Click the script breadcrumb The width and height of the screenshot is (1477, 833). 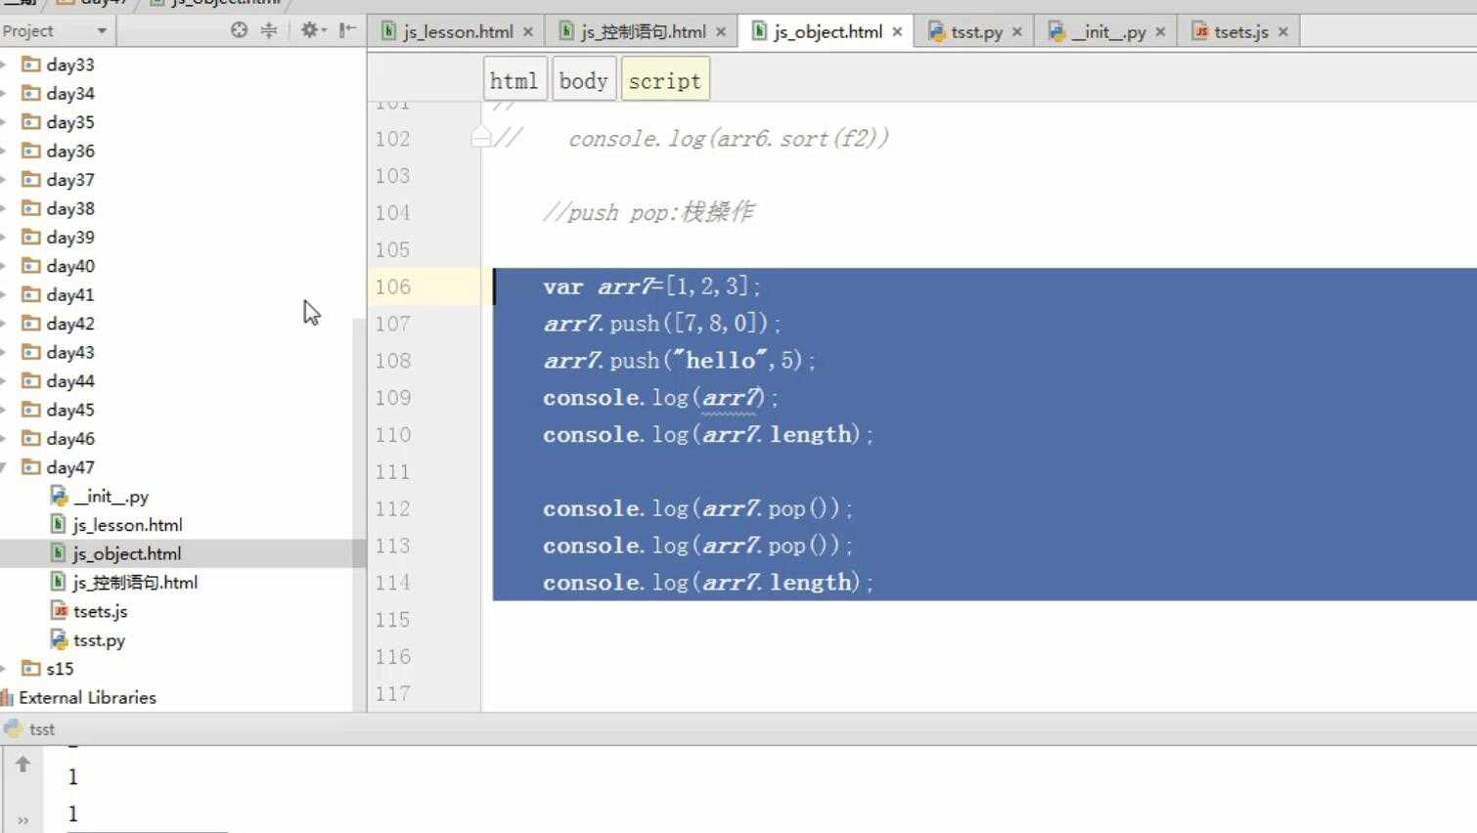pos(665,80)
